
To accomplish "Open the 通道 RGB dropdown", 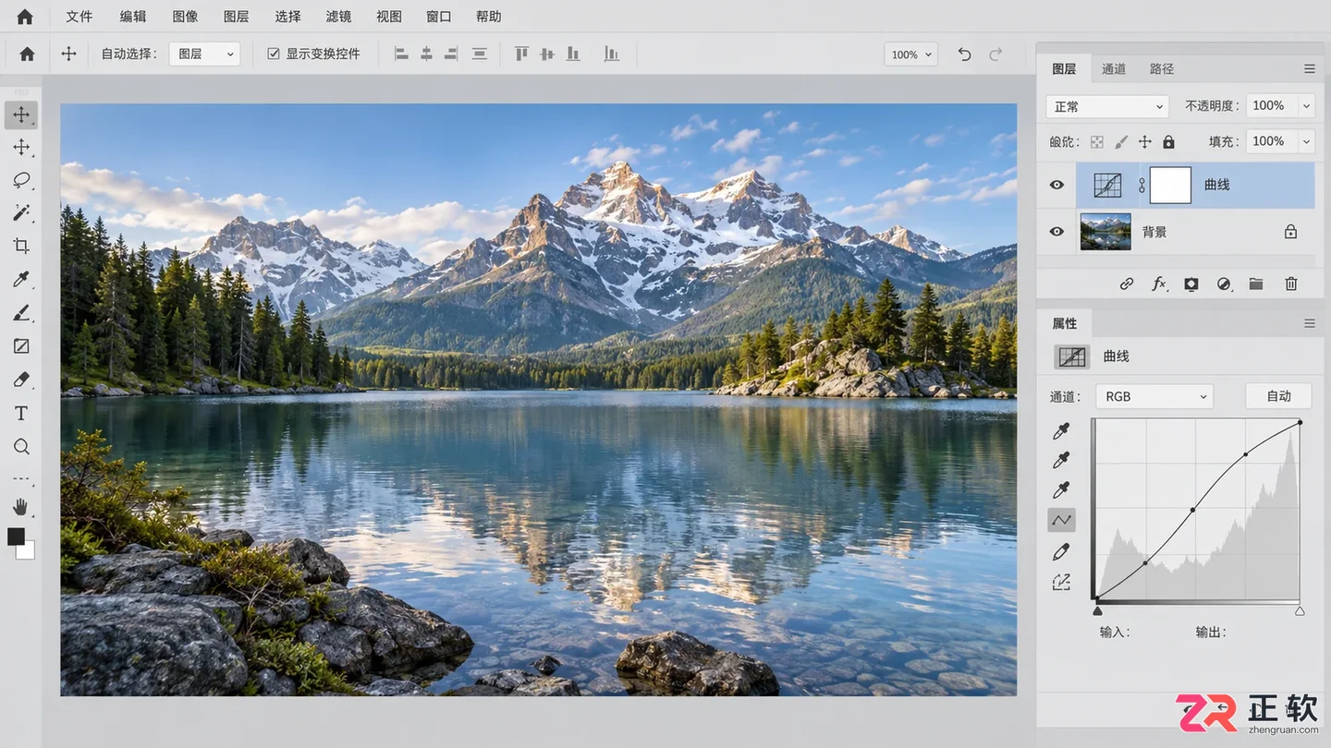I will click(x=1154, y=397).
